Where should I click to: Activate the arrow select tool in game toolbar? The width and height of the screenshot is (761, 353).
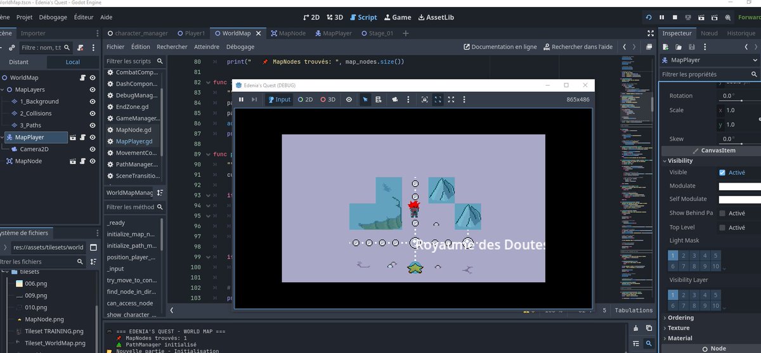365,99
